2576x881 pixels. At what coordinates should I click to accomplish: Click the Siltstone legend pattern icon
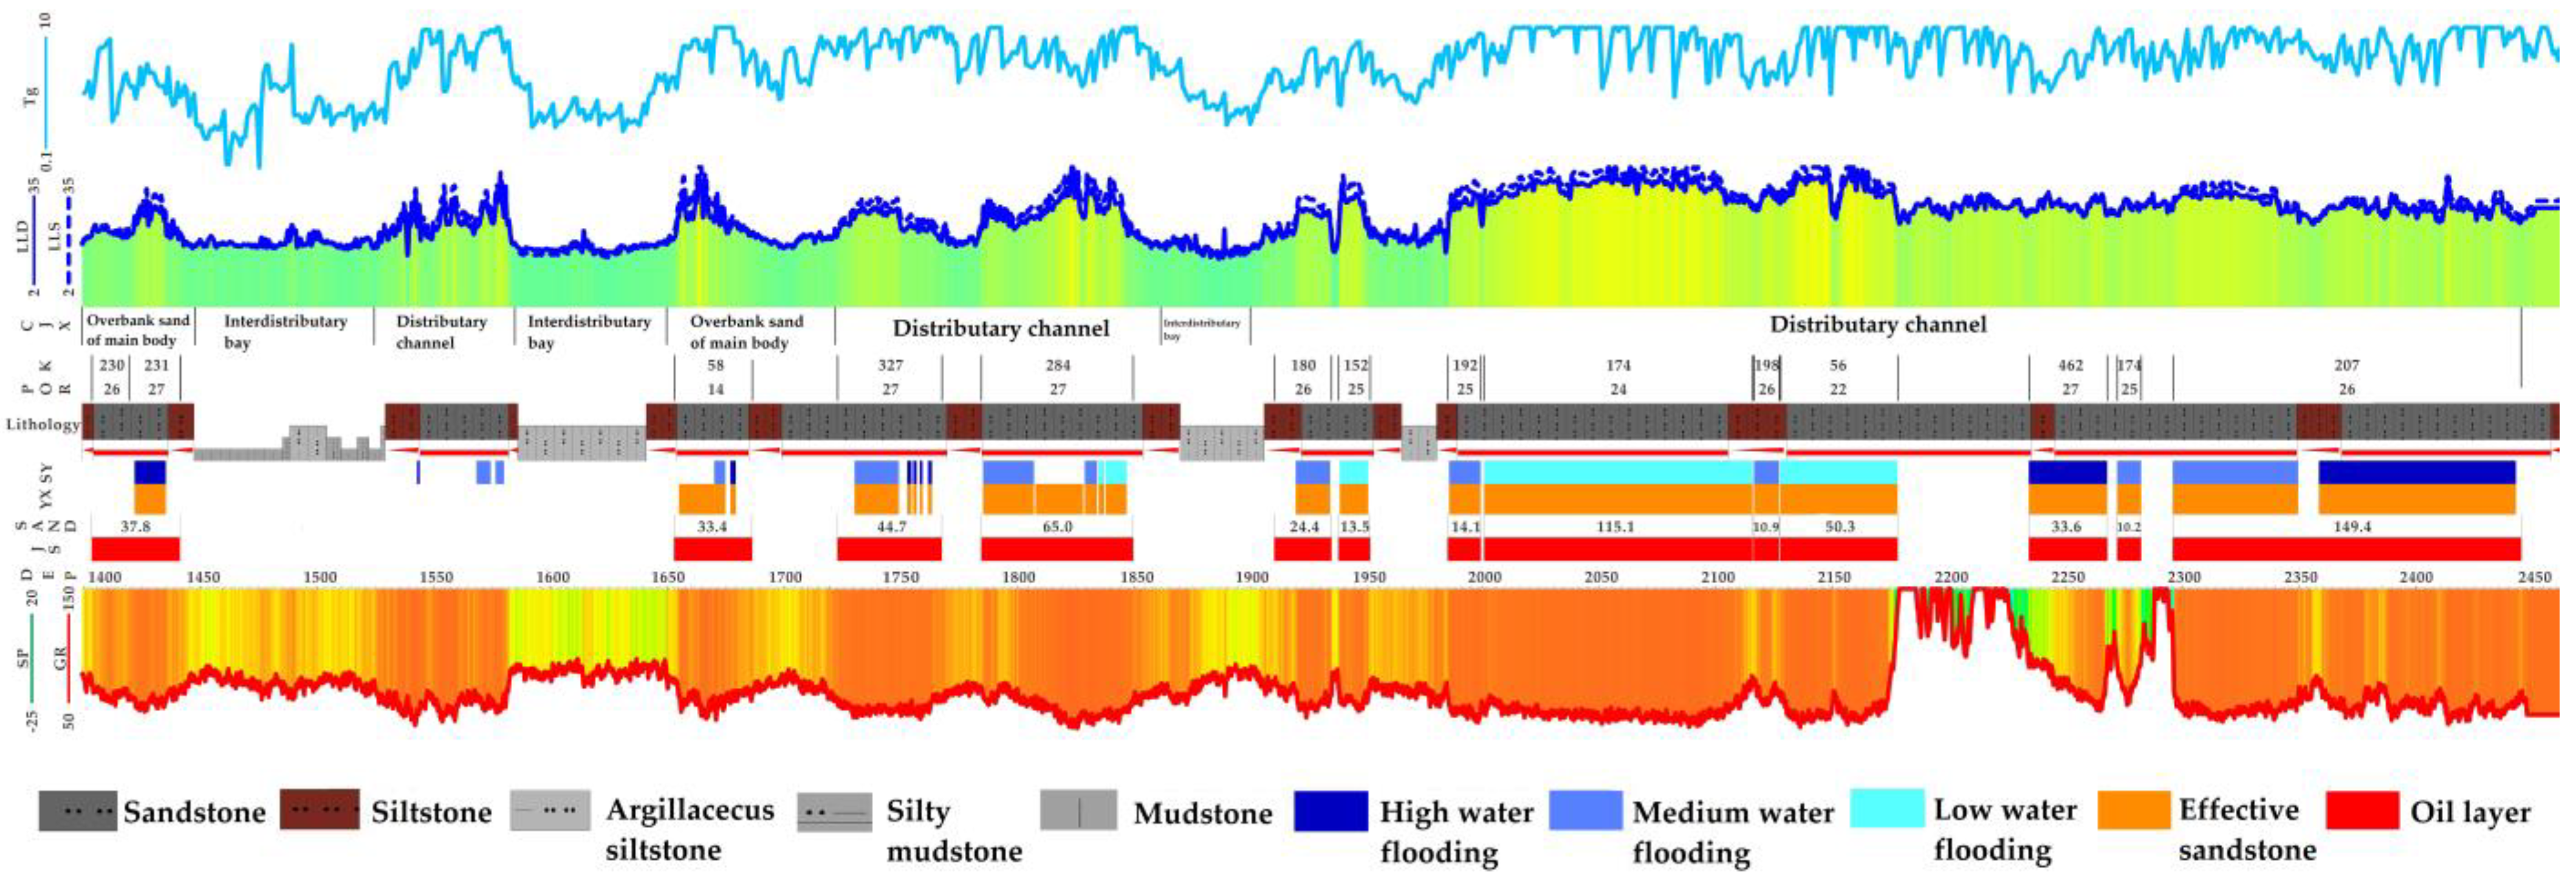(319, 810)
